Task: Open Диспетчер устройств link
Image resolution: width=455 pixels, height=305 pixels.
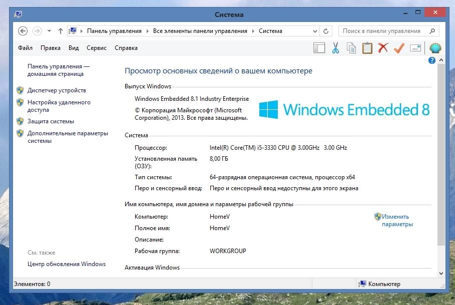Action: click(57, 90)
